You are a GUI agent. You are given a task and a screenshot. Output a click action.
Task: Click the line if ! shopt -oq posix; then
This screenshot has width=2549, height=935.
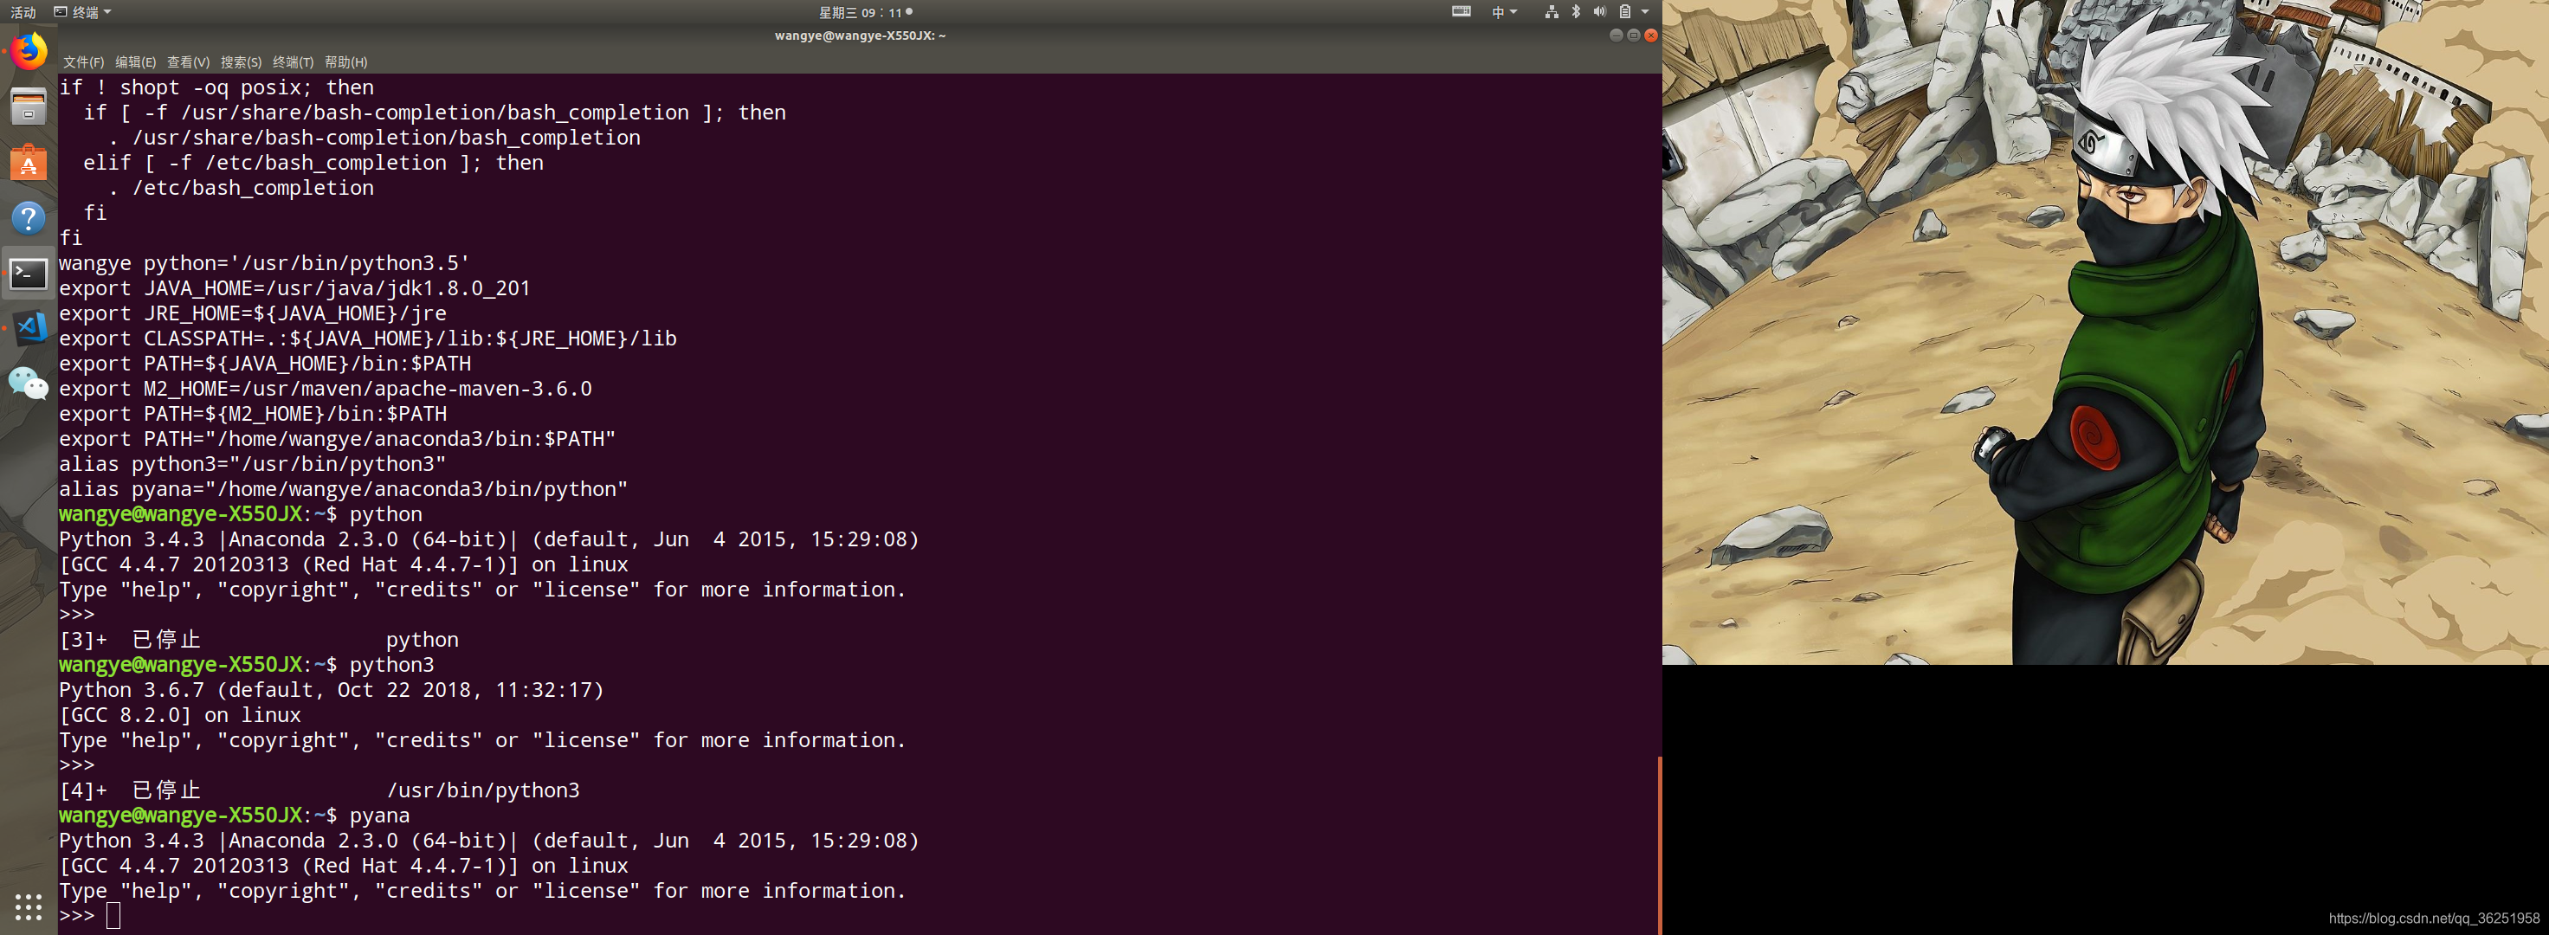point(216,87)
